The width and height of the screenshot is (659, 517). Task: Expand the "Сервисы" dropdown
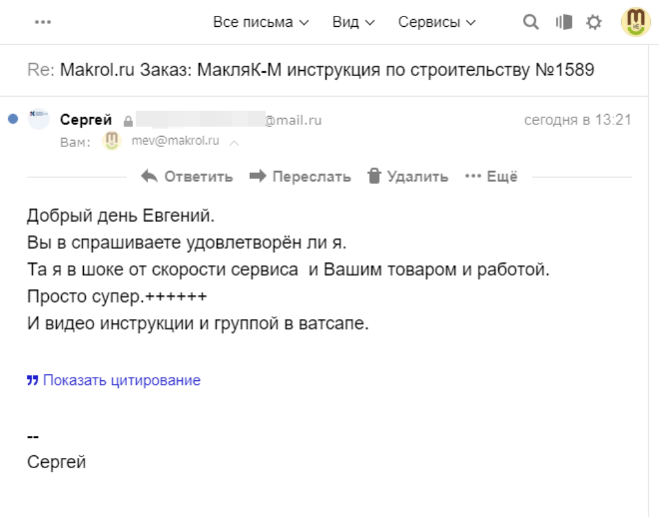pyautogui.click(x=437, y=22)
